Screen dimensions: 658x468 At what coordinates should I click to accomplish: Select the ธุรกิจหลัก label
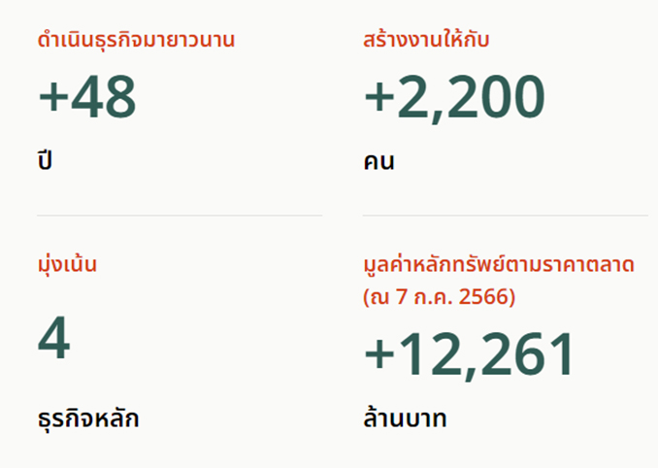pyautogui.click(x=88, y=418)
